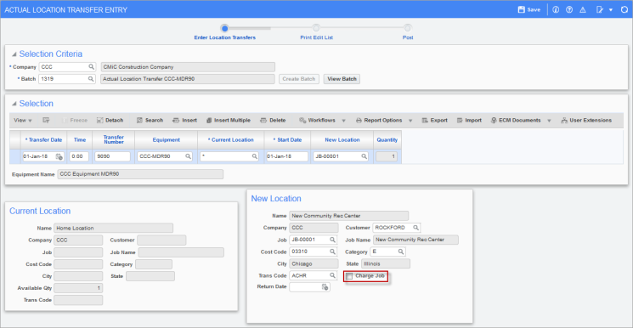Select the transfer row using its row handle

point(15,156)
